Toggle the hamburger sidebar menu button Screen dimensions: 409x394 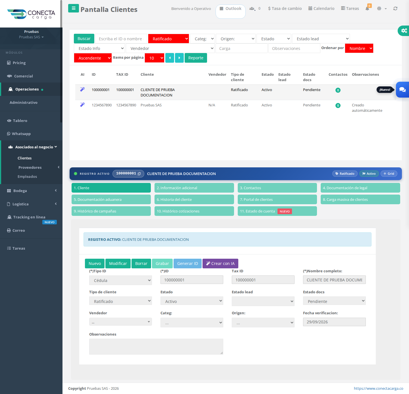(73, 8)
